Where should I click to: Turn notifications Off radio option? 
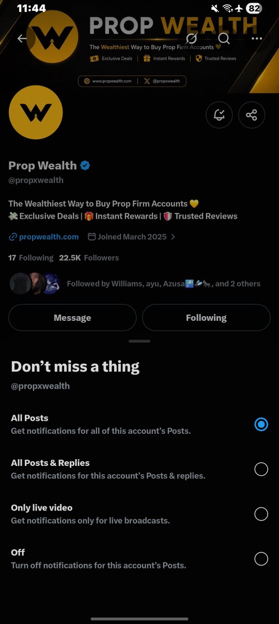click(261, 558)
